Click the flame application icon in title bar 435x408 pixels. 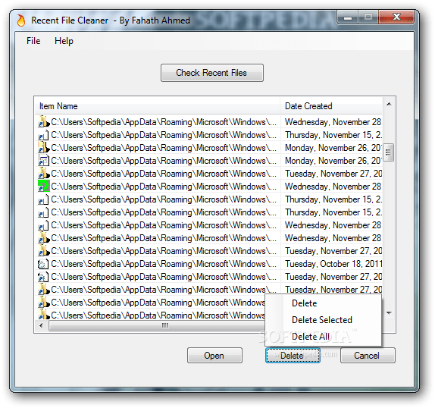tap(21, 20)
